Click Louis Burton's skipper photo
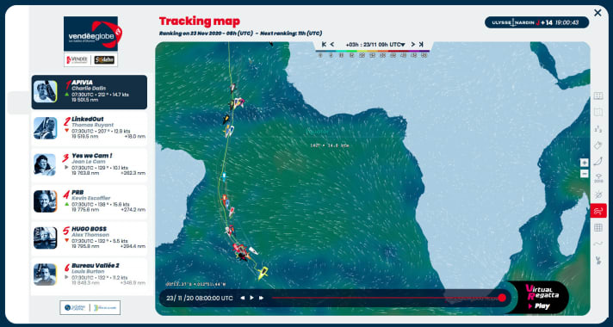The width and height of the screenshot is (613, 327). [46, 275]
